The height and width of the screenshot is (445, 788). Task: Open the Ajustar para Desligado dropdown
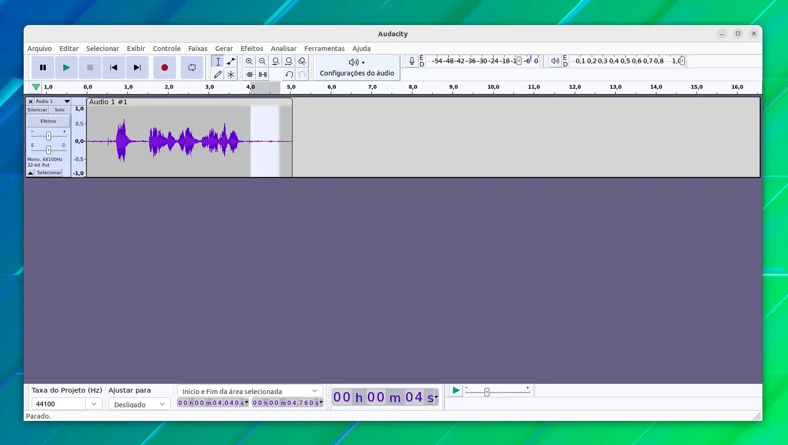click(x=139, y=404)
